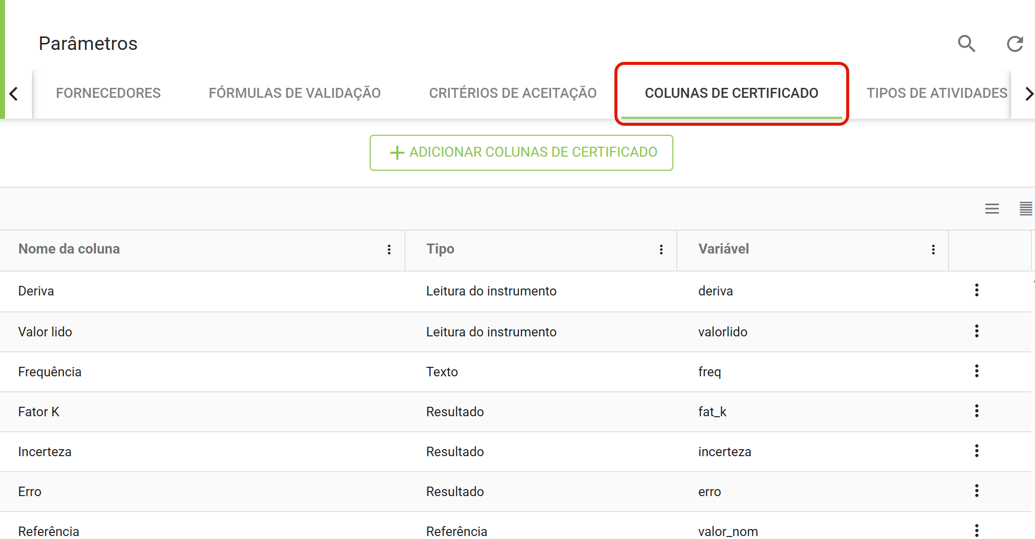Image resolution: width=1035 pixels, height=539 pixels.
Task: Open actions menu for Fator K row
Action: pyautogui.click(x=977, y=411)
